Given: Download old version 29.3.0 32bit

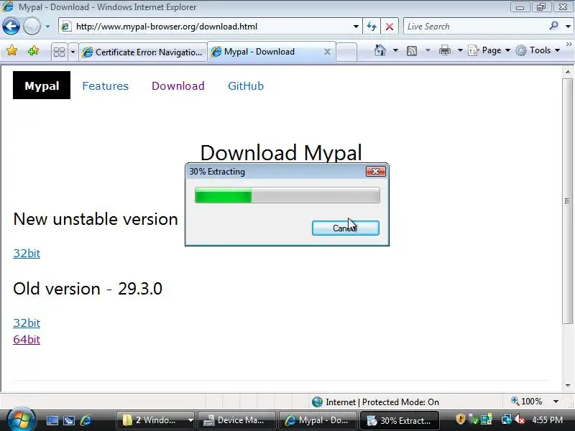Looking at the screenshot, I should (x=27, y=323).
